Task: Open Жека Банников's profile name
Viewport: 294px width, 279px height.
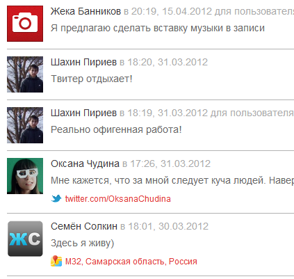Action: (x=85, y=11)
